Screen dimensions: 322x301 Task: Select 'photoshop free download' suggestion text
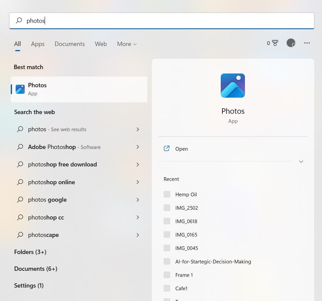[x=63, y=164]
